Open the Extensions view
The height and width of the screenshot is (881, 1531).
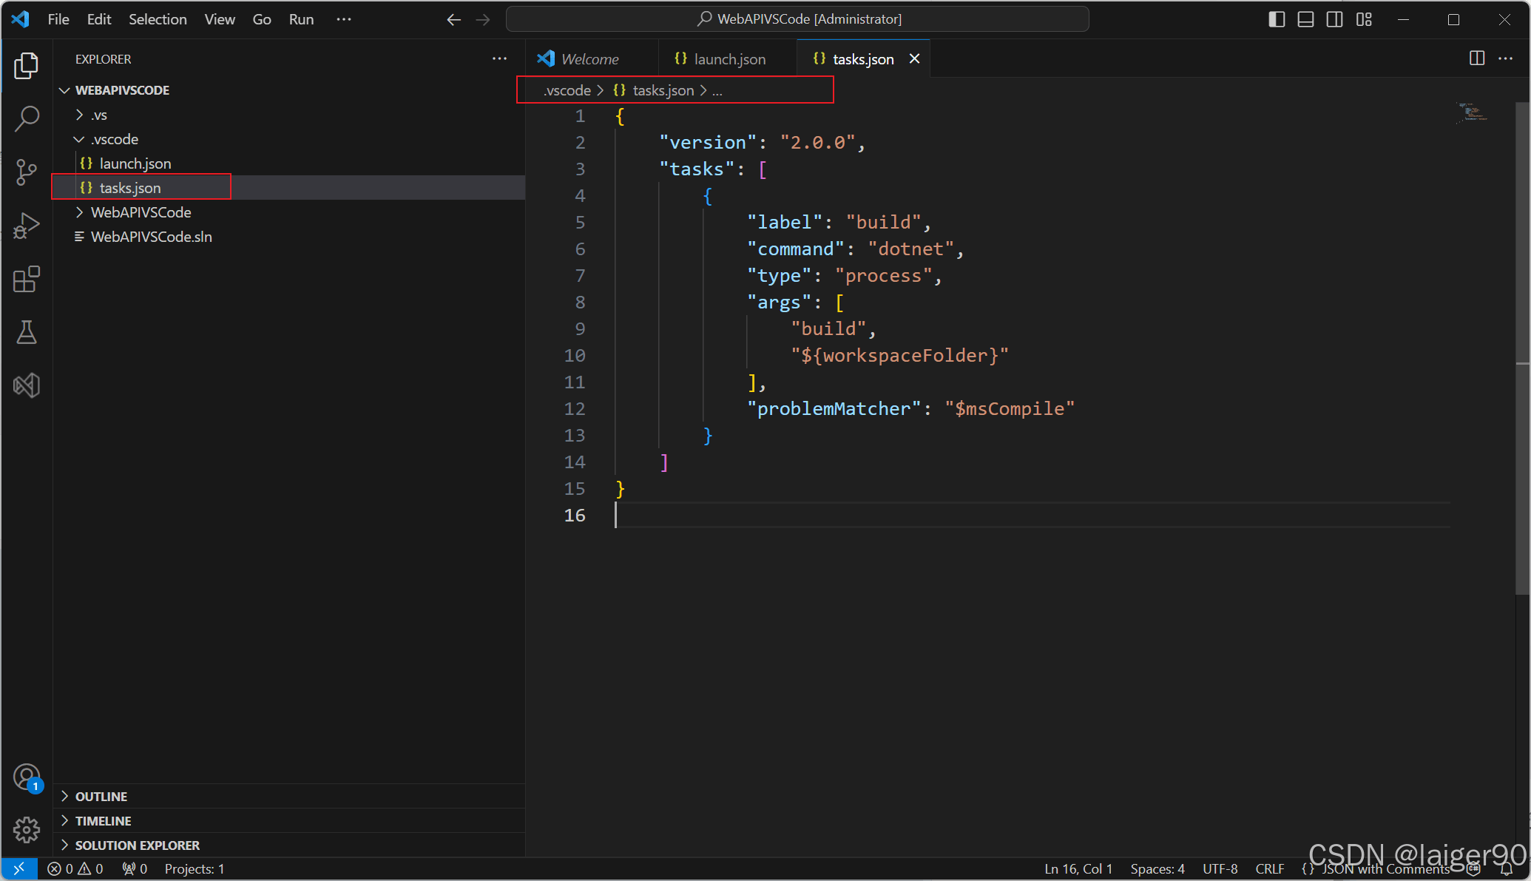click(x=27, y=279)
